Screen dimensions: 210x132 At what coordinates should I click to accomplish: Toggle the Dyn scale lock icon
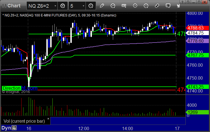[x=14, y=128]
